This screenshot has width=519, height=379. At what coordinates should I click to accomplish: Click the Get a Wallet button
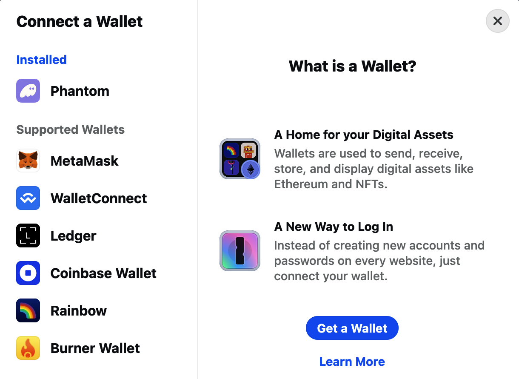352,328
